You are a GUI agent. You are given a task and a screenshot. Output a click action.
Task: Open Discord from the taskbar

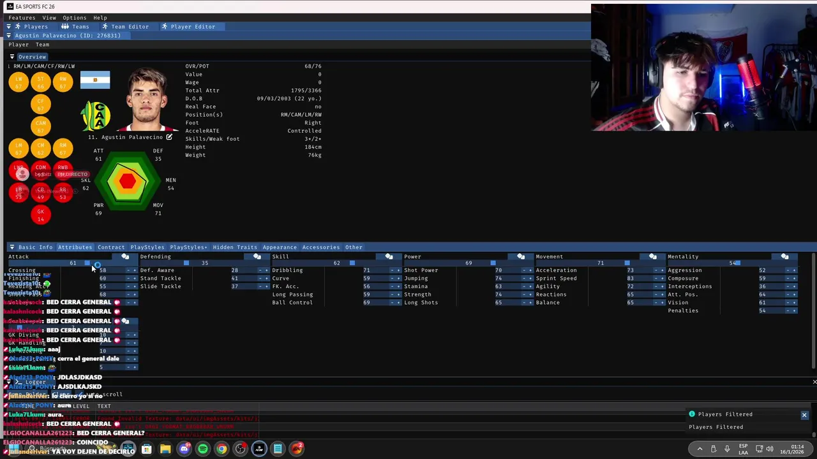tap(184, 449)
